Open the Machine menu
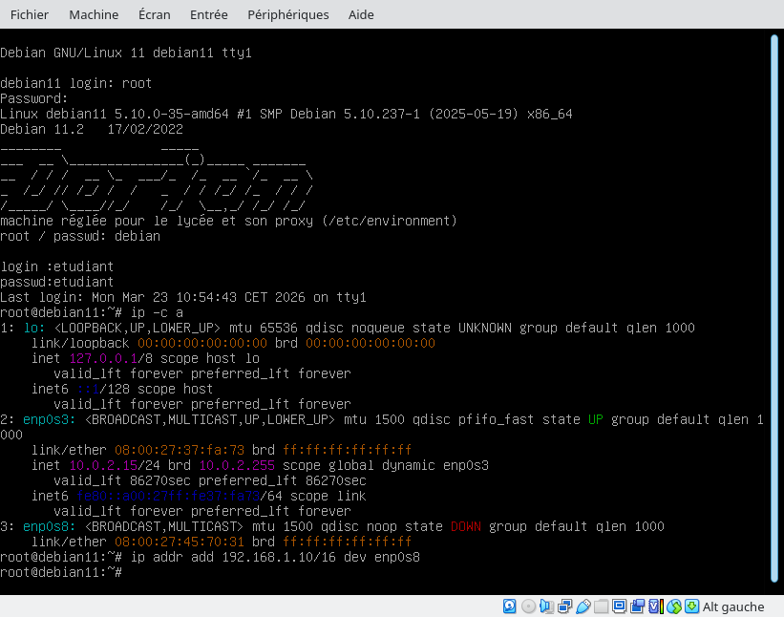Screen dimensions: 784x617 (x=94, y=14)
